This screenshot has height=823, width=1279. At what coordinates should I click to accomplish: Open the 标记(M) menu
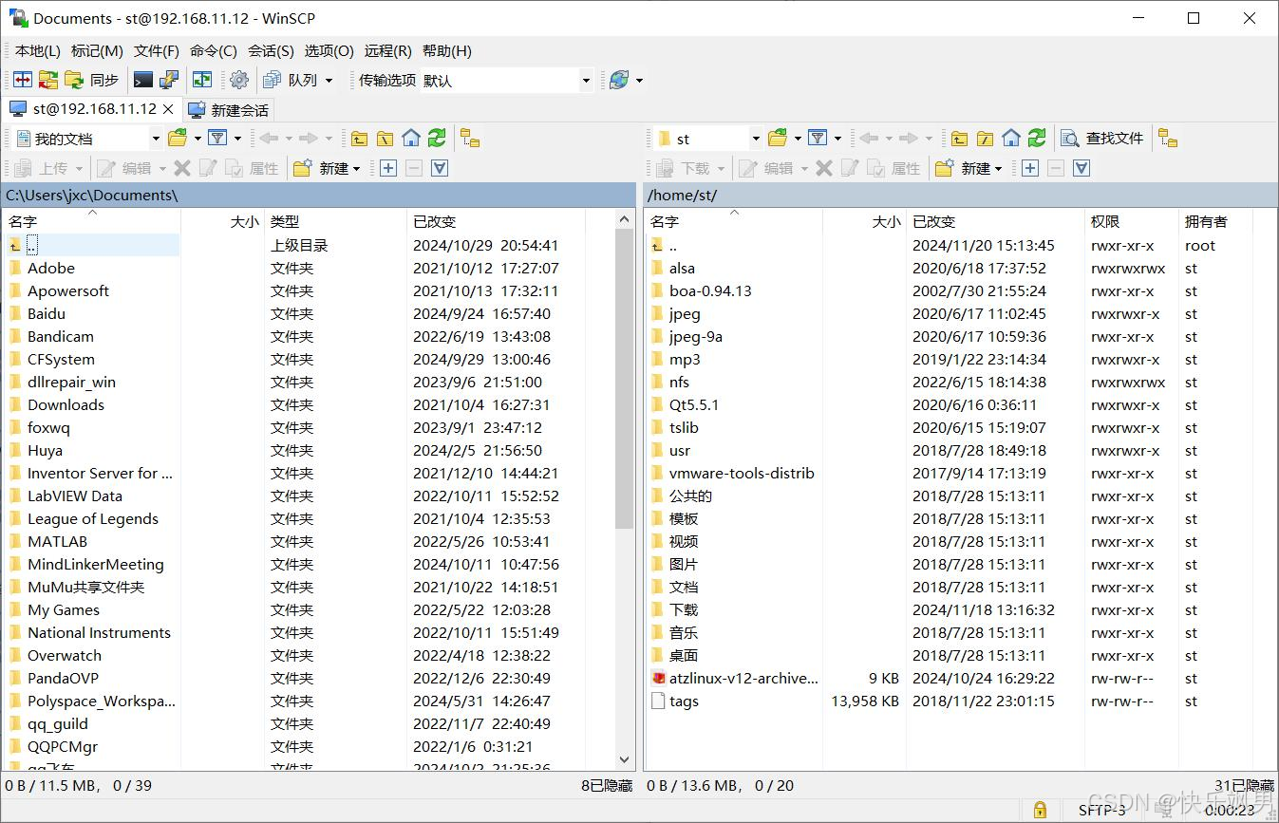pyautogui.click(x=97, y=51)
